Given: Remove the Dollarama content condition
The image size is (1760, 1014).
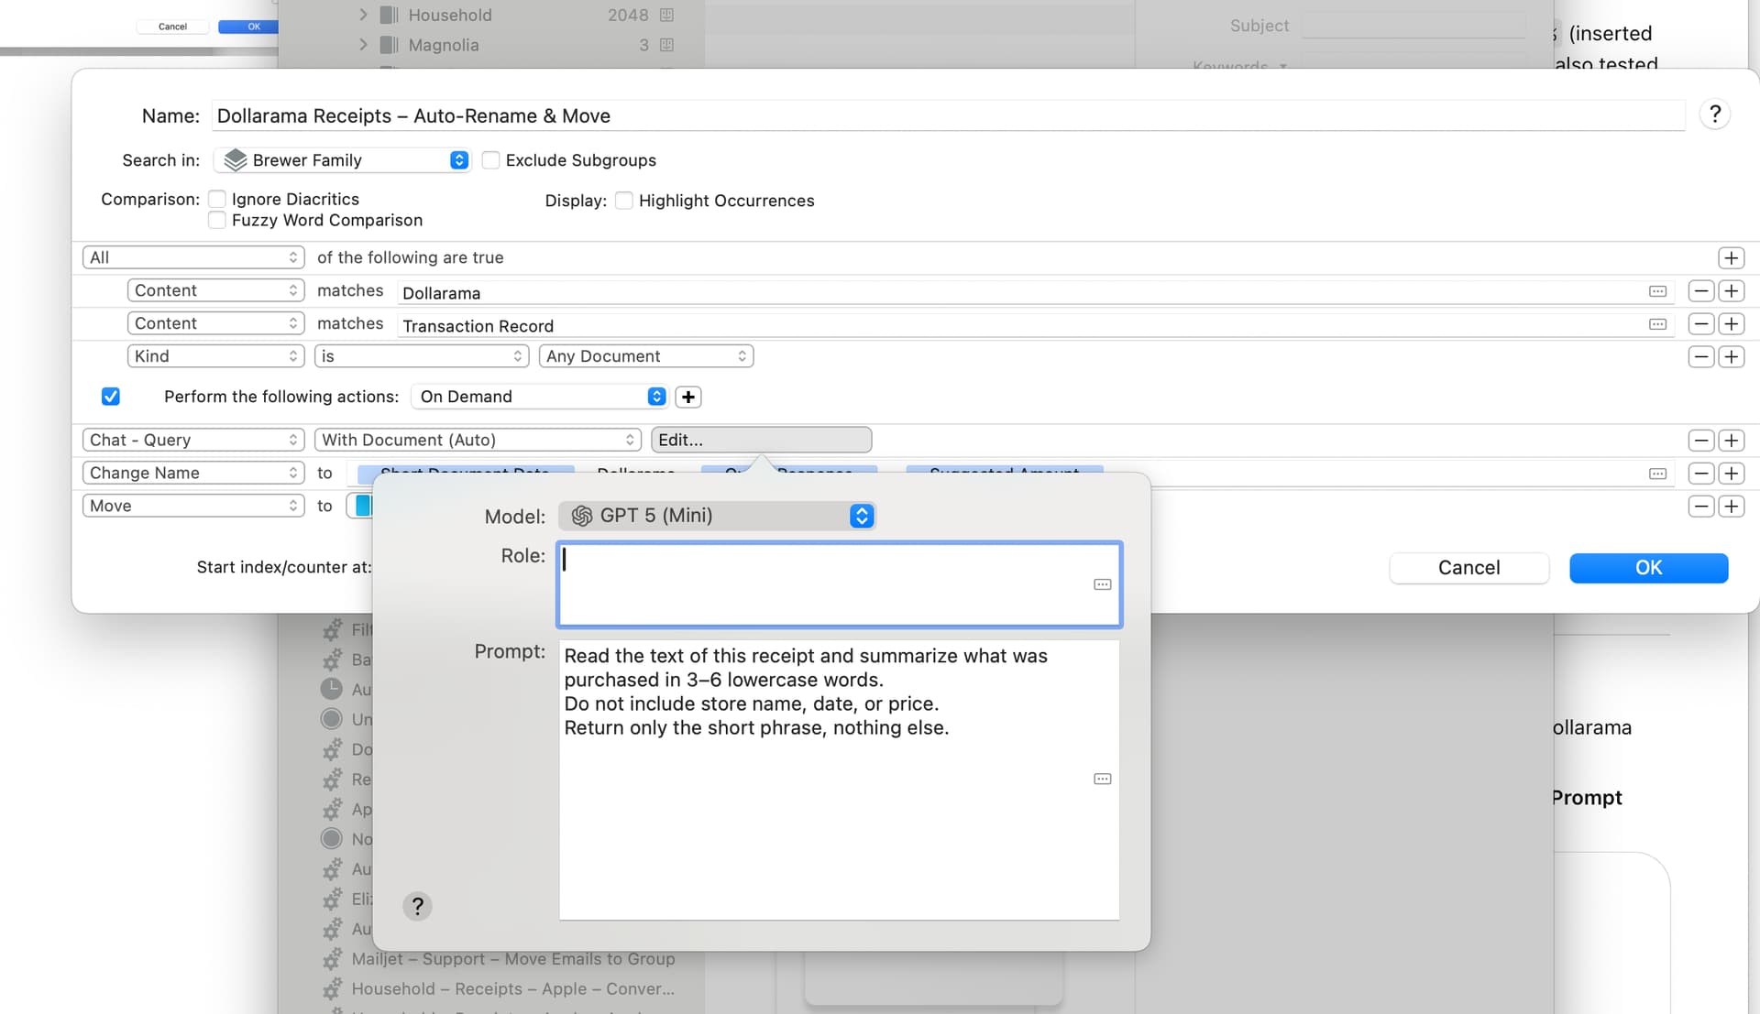Looking at the screenshot, I should click(x=1700, y=291).
